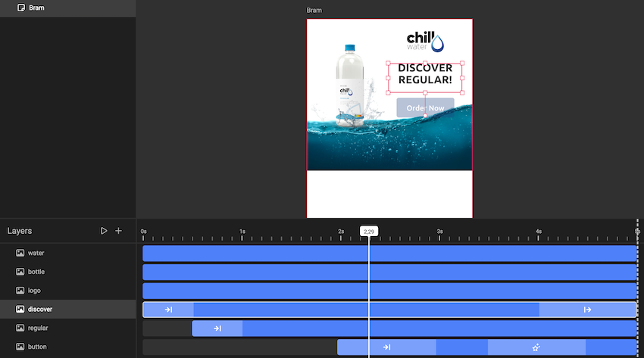Click the button layer image icon

20,347
